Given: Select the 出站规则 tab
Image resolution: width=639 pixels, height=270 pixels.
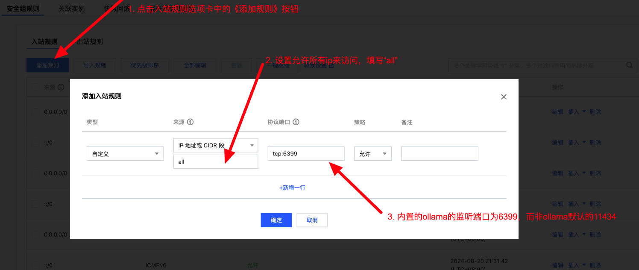Looking at the screenshot, I should (x=90, y=41).
